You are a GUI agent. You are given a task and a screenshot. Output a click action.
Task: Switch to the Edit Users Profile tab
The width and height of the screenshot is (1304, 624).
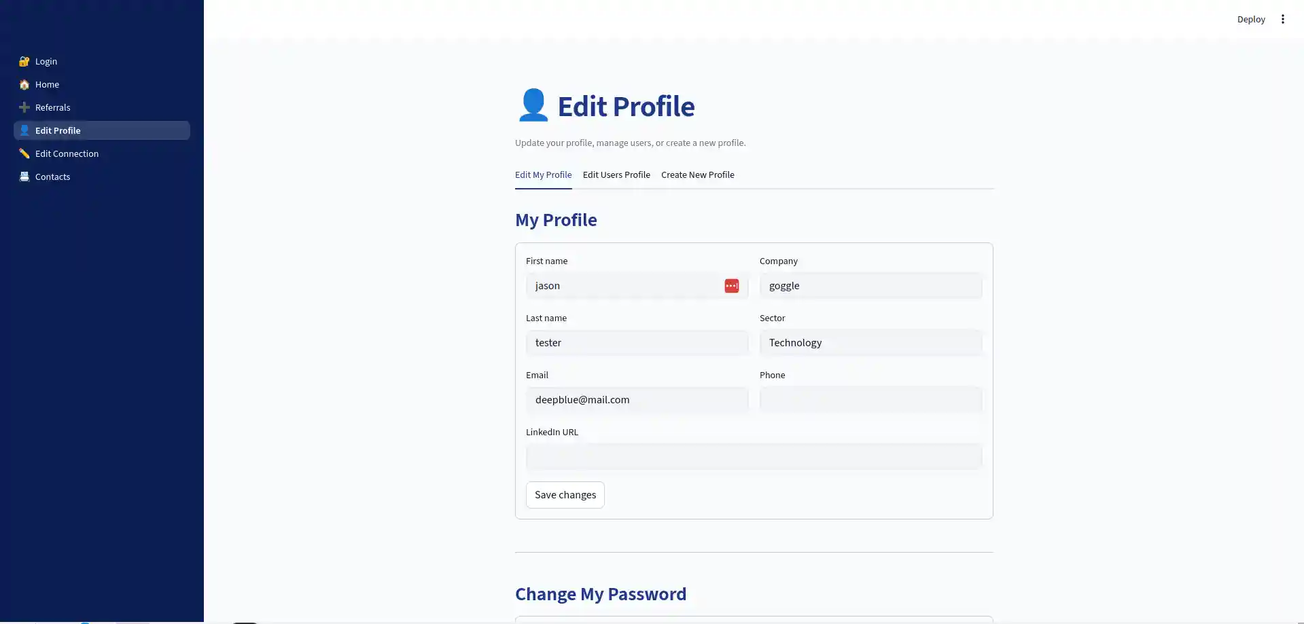[616, 175]
